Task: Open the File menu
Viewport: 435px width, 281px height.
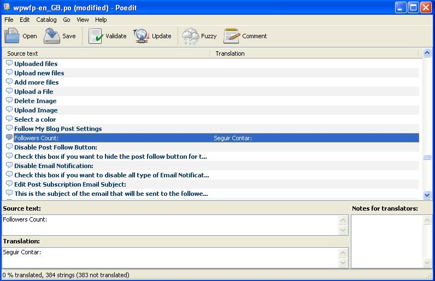Action: tap(9, 20)
